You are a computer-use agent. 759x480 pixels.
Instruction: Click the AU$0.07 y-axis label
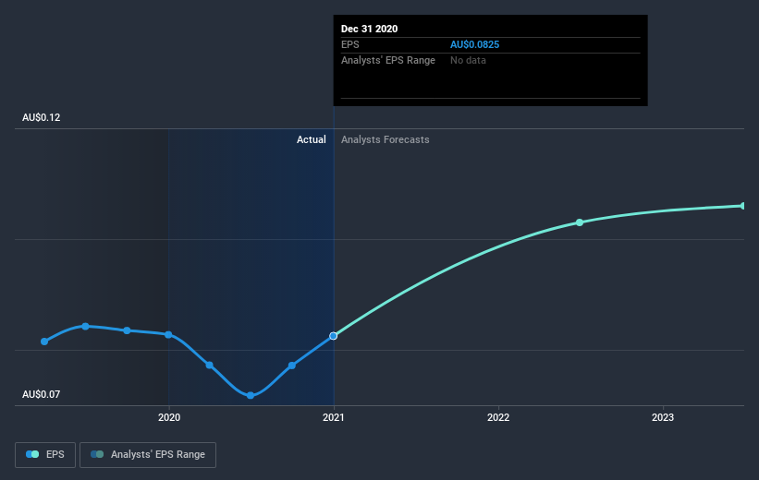(x=42, y=394)
